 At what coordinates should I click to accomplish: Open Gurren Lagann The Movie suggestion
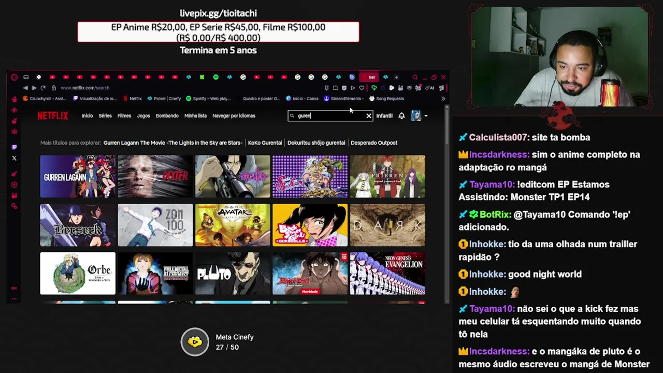click(x=173, y=142)
